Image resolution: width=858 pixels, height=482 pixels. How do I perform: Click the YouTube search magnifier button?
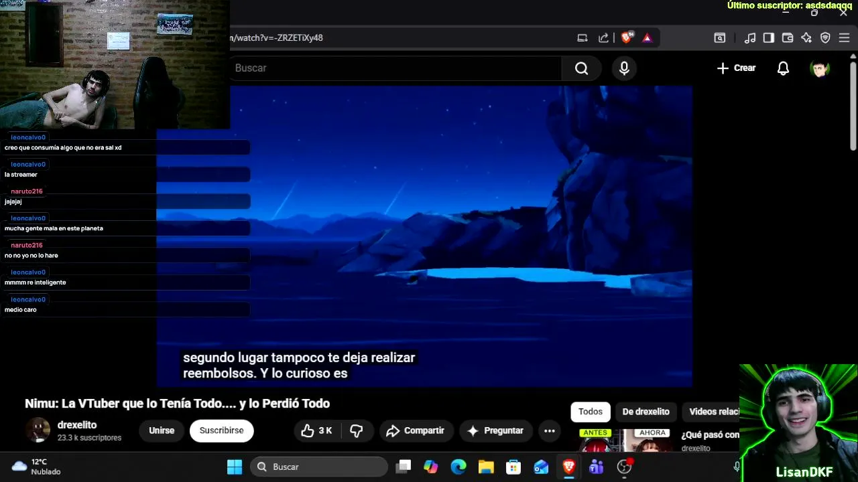pyautogui.click(x=581, y=68)
